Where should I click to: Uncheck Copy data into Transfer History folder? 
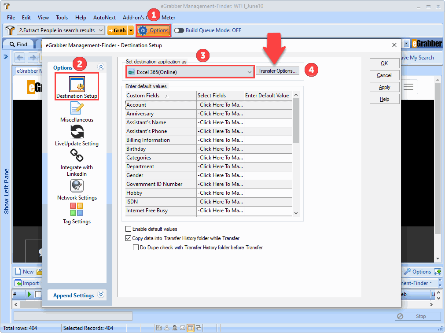[128, 238]
